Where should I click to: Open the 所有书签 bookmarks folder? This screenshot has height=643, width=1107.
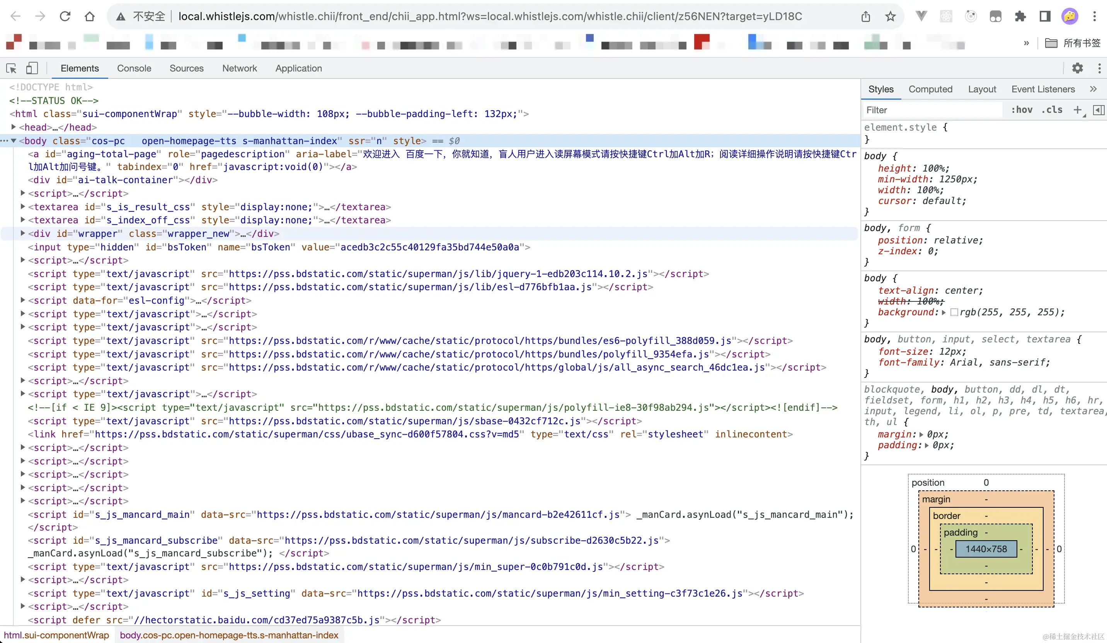(1072, 43)
